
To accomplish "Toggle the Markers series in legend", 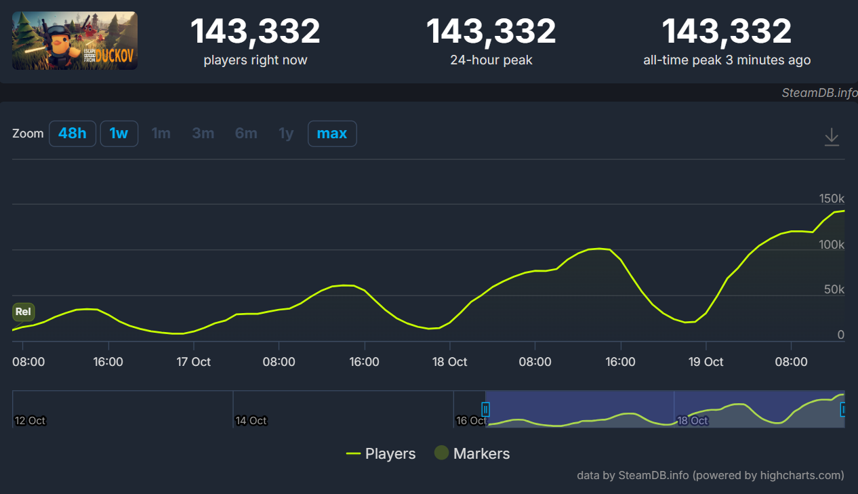I will click(472, 453).
